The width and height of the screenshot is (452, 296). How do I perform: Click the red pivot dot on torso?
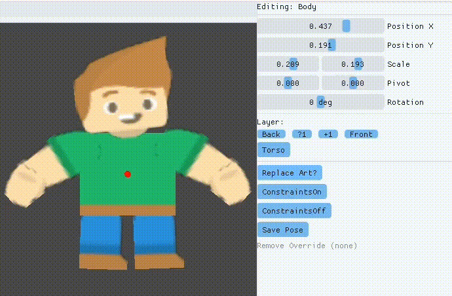point(128,174)
